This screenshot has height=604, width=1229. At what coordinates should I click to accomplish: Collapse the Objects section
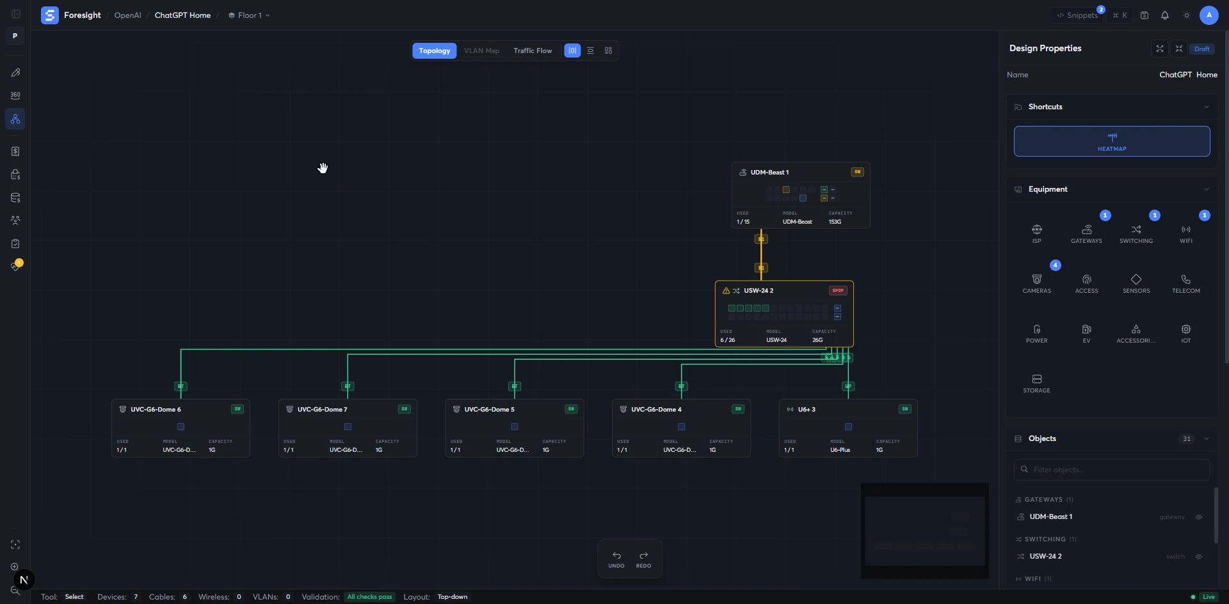[x=1207, y=438]
